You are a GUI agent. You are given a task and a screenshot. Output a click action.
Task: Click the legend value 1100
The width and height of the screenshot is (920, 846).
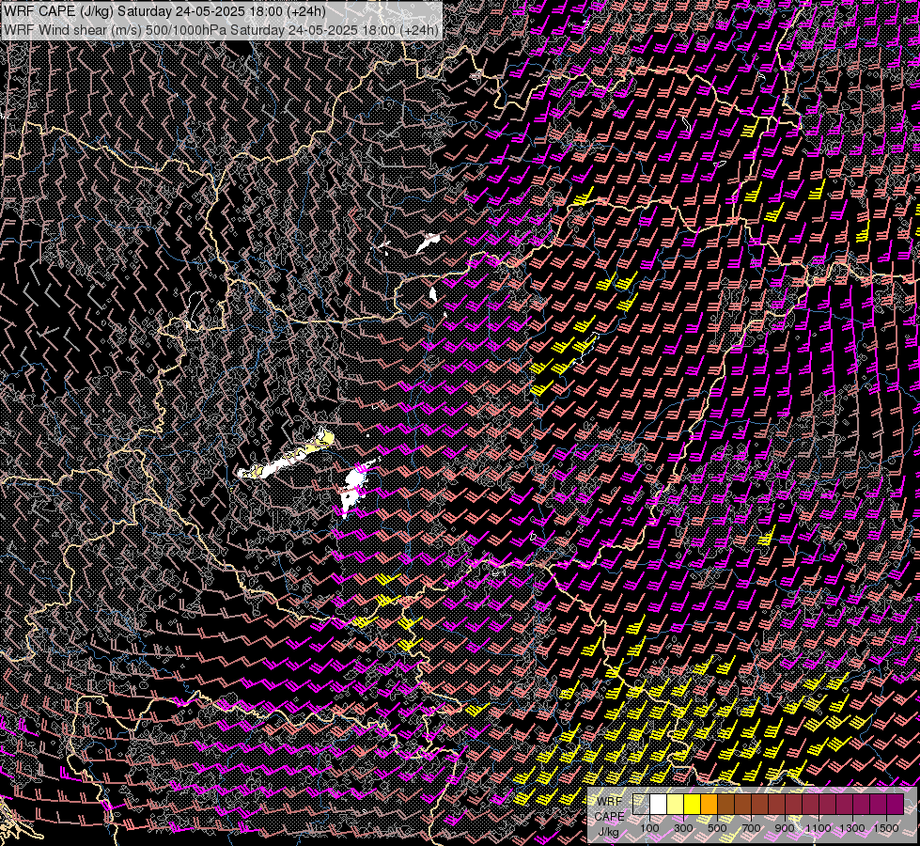[x=818, y=828]
